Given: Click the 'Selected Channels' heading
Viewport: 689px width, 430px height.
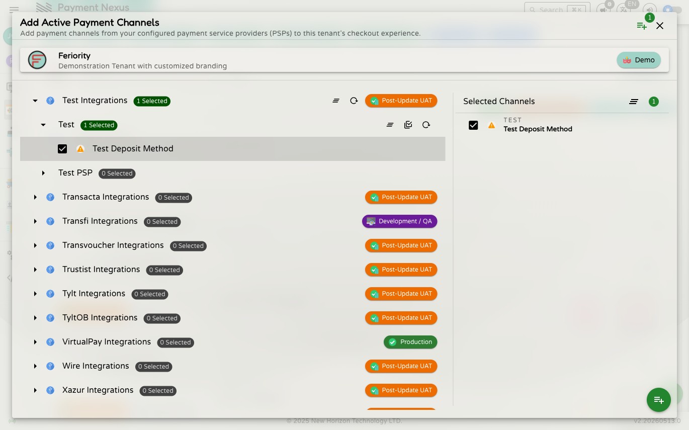Looking at the screenshot, I should 499,102.
